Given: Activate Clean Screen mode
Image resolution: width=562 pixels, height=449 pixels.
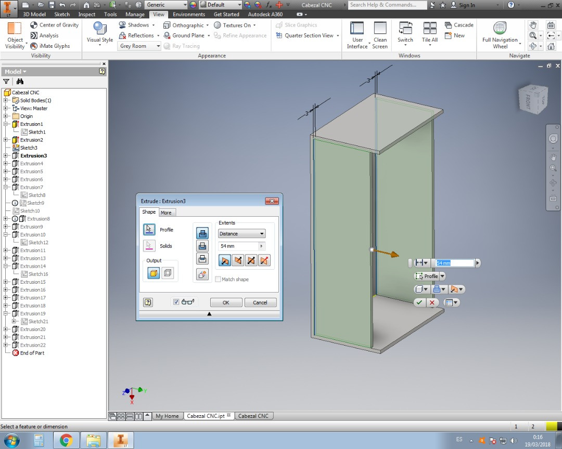Looking at the screenshot, I should pyautogui.click(x=380, y=35).
